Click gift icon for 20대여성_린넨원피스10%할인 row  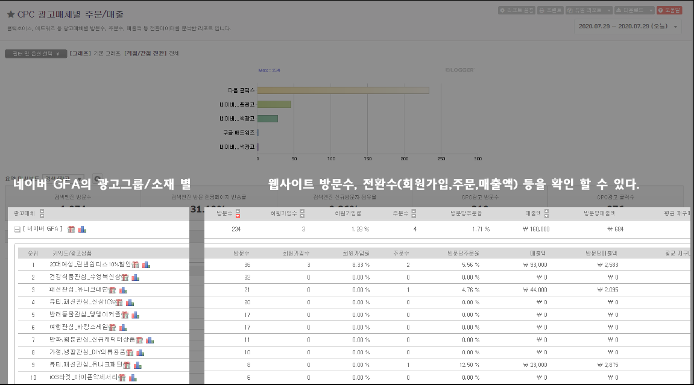click(x=136, y=264)
